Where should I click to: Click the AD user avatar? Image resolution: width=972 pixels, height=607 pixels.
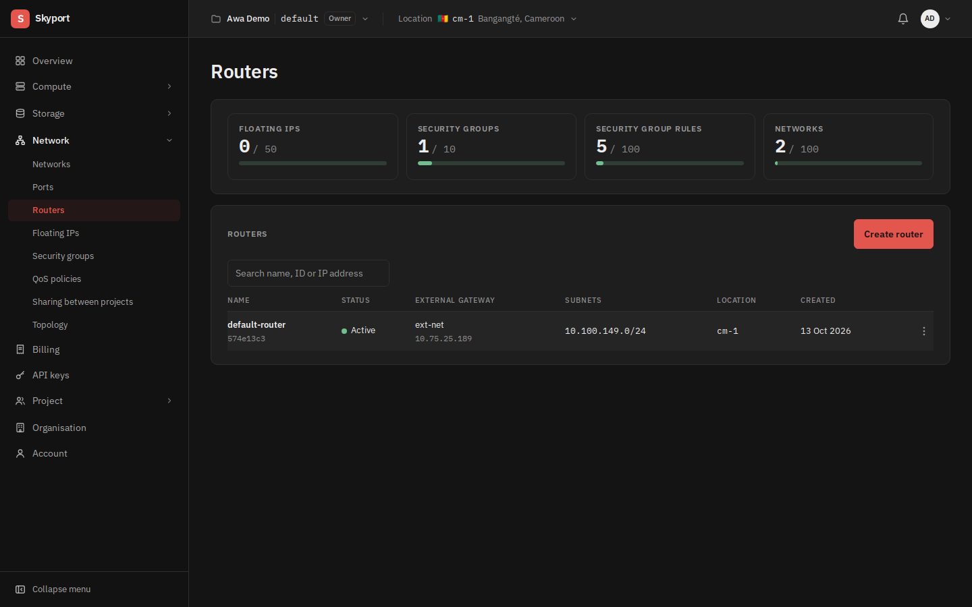click(x=929, y=19)
